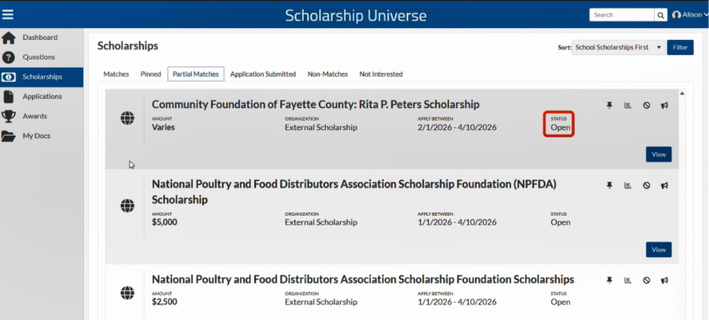Image resolution: width=709 pixels, height=320 pixels.
Task: Switch to the Matches tab
Action: [x=116, y=75]
